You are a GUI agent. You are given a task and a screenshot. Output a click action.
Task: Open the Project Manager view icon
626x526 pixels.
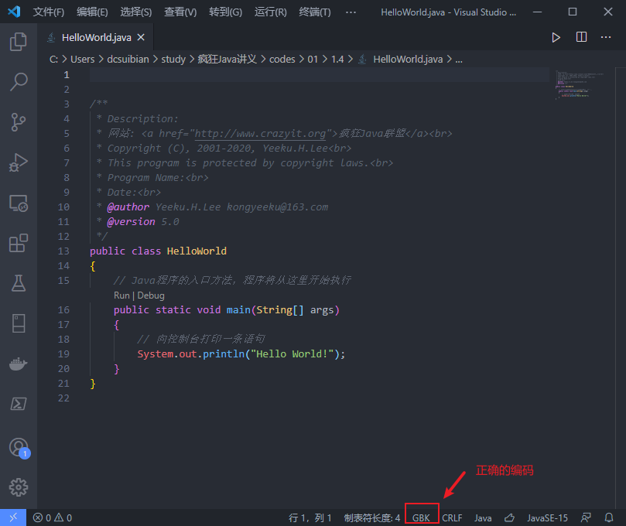click(x=19, y=323)
